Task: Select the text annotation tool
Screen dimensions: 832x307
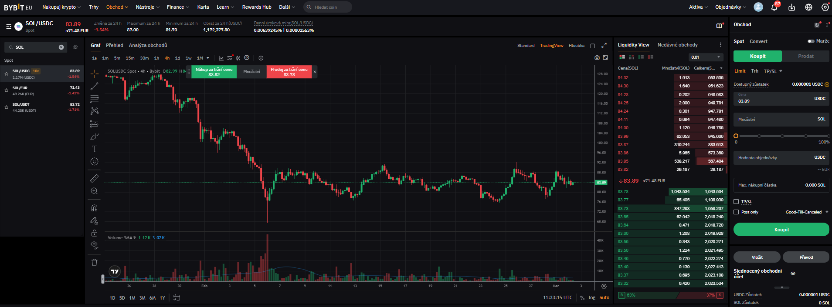Action: pyautogui.click(x=94, y=149)
